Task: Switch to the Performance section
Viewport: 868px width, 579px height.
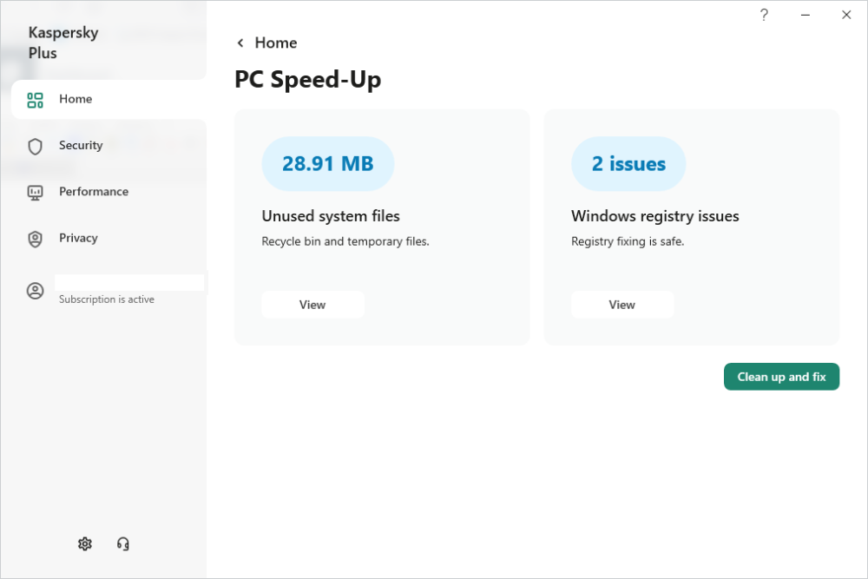Action: pyautogui.click(x=94, y=192)
